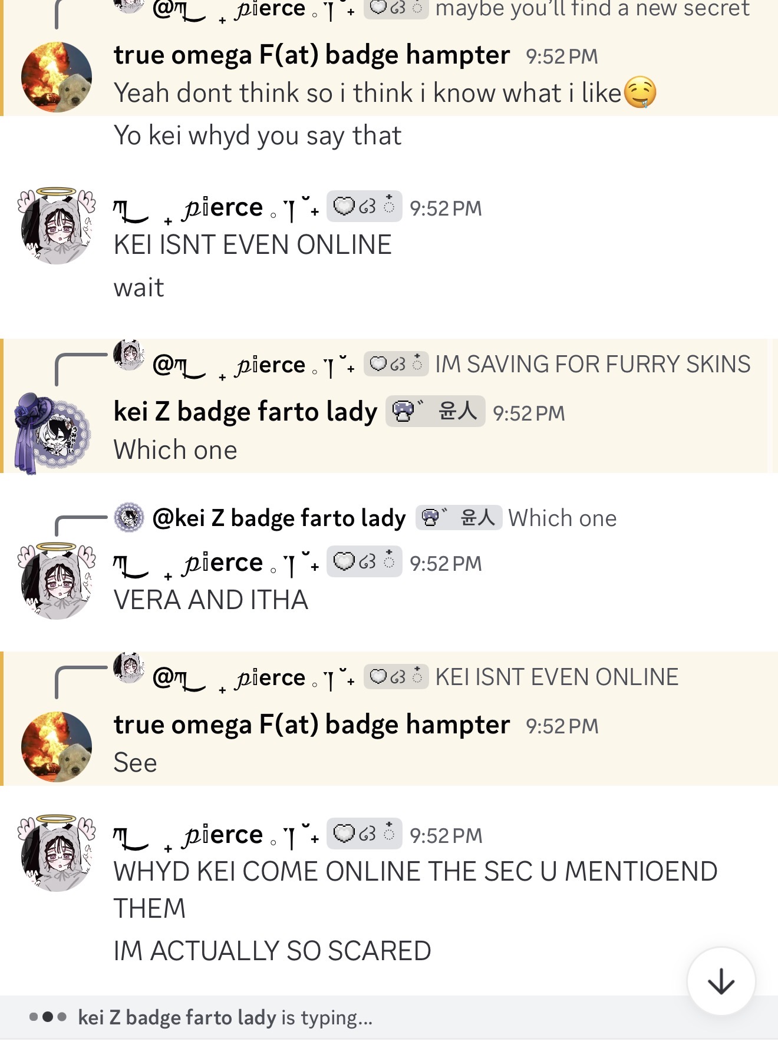Tap username true omega F(at) badge hampter above See
This screenshot has height=1045, width=778.
click(312, 725)
